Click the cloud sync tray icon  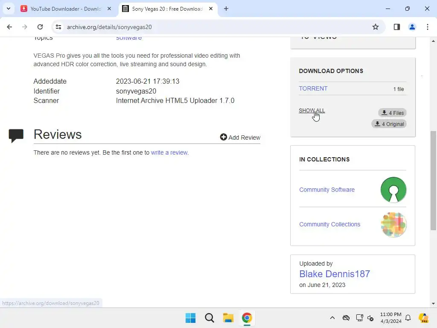pos(346,318)
